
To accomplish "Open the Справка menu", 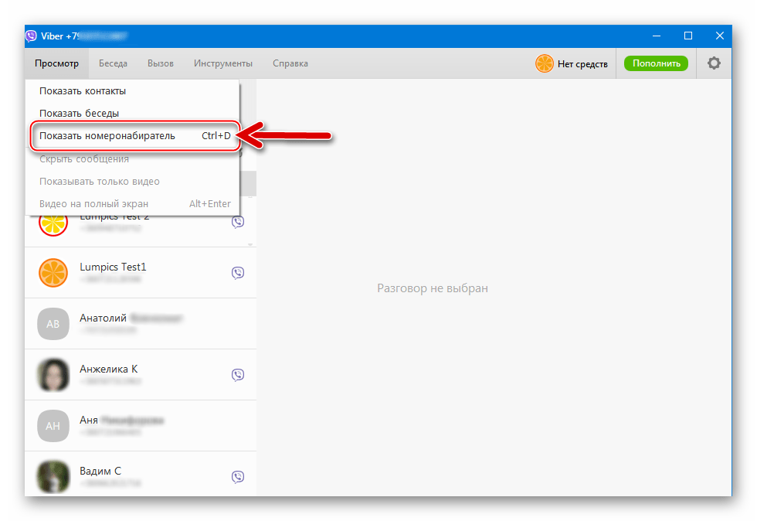I will click(290, 63).
